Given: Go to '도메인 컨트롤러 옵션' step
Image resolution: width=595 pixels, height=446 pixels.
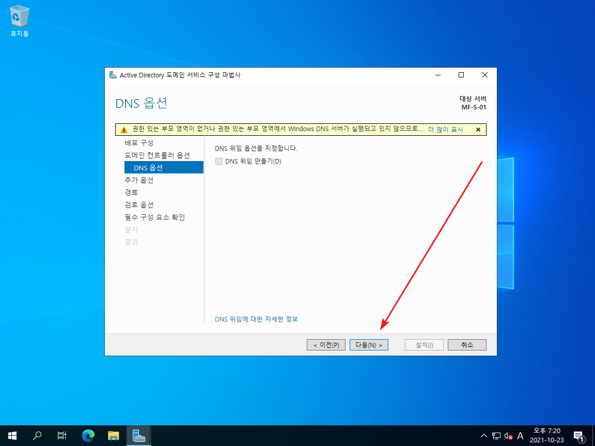Looking at the screenshot, I should click(x=157, y=155).
